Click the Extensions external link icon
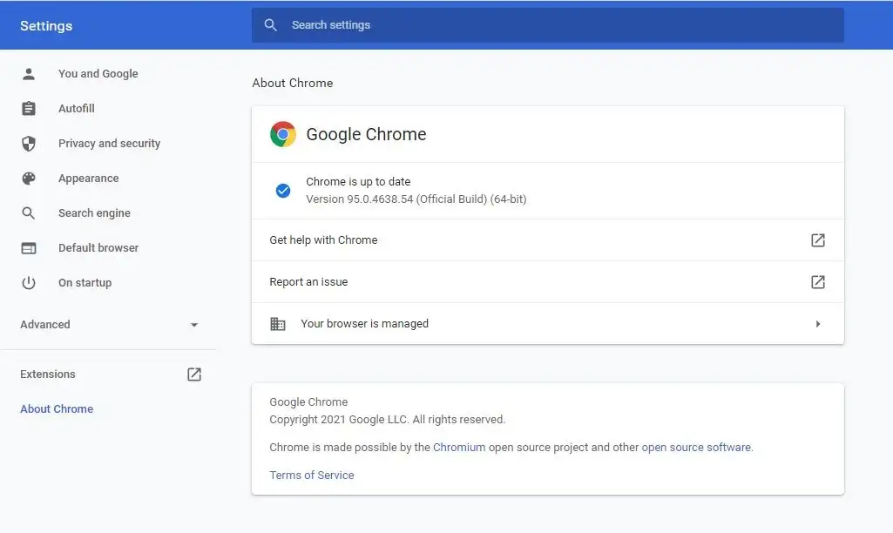893x533 pixels. pos(194,374)
